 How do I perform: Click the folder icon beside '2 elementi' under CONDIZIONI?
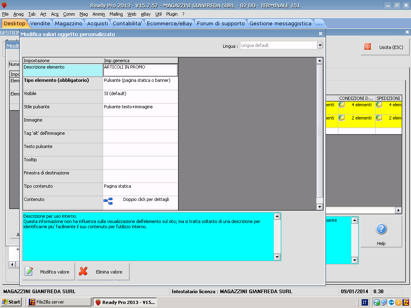tap(341, 118)
